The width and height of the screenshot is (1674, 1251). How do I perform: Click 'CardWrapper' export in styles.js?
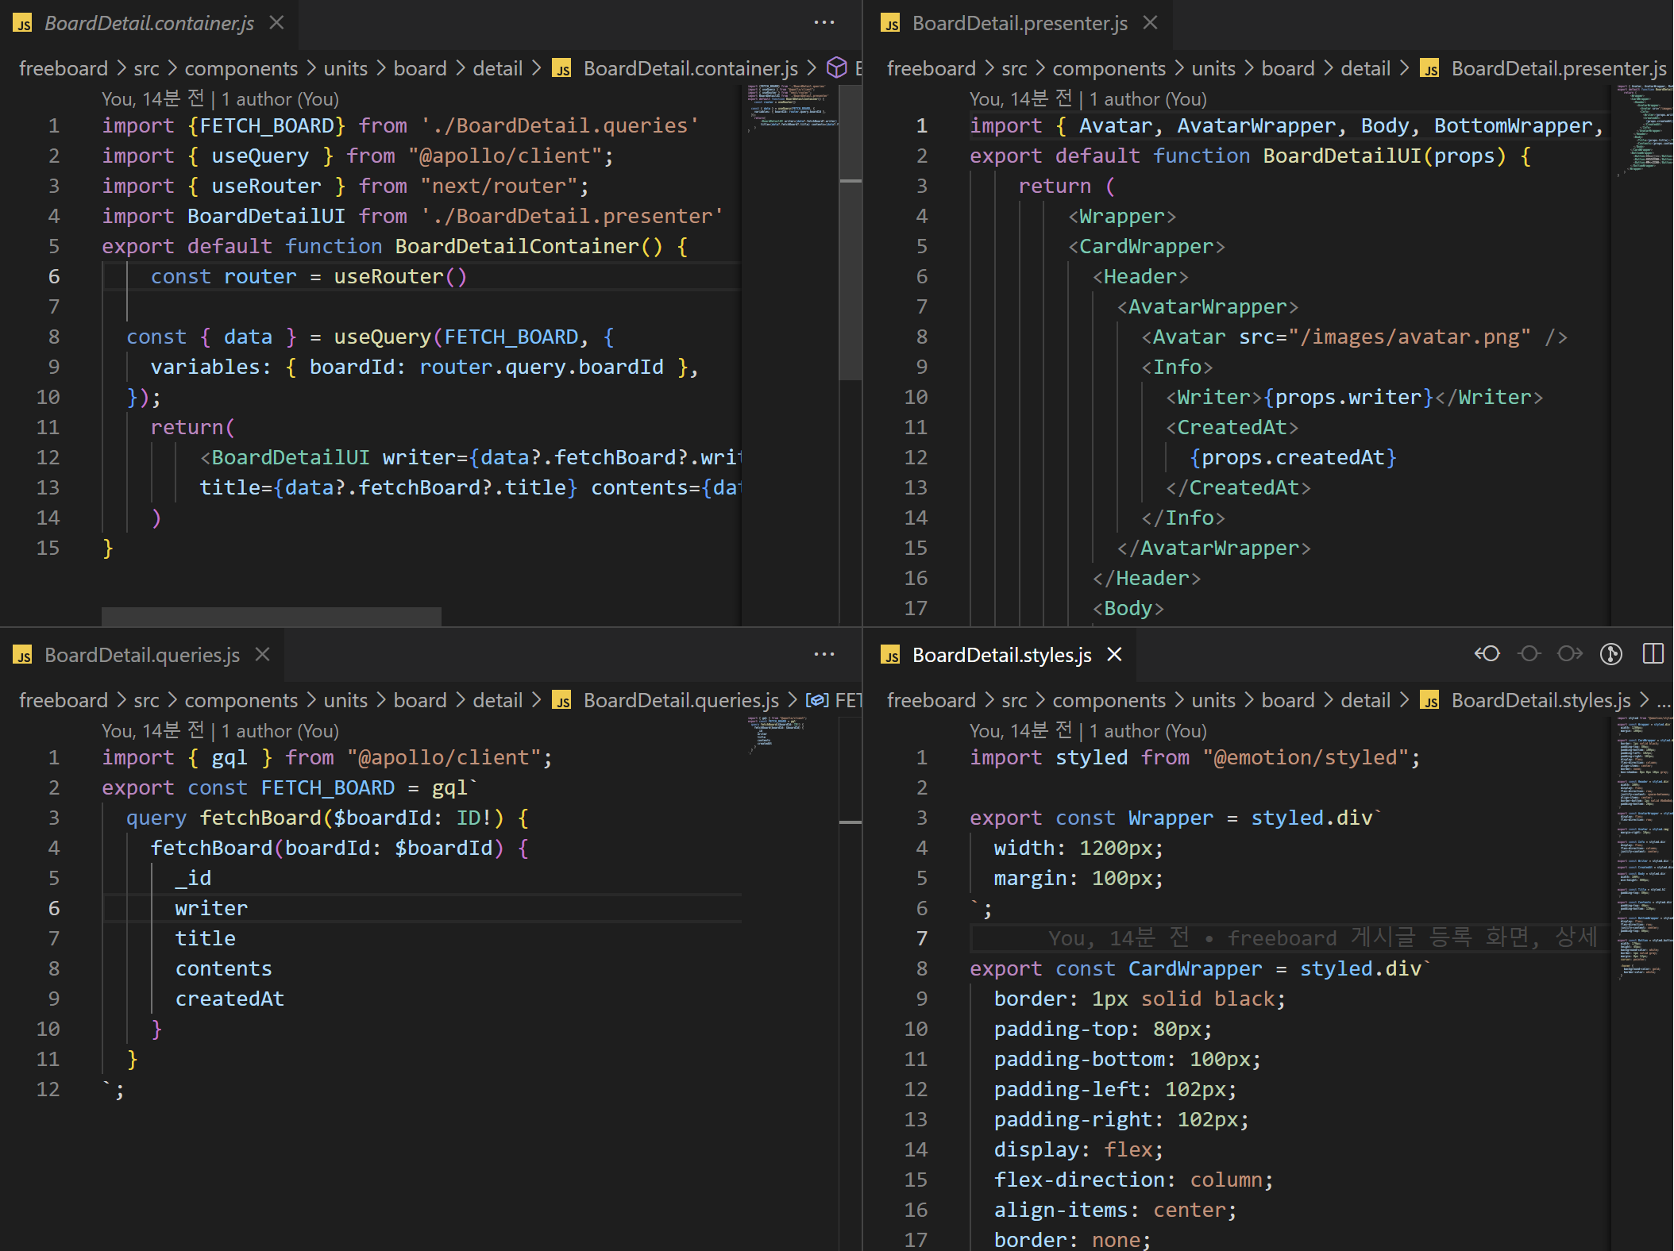click(x=1195, y=968)
